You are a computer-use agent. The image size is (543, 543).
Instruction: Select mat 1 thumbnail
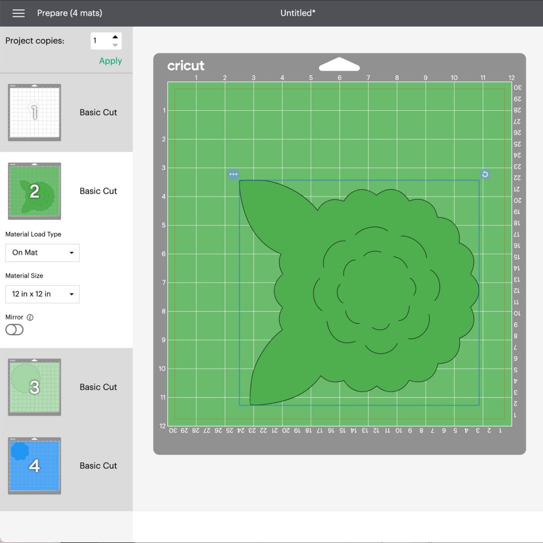(x=34, y=112)
